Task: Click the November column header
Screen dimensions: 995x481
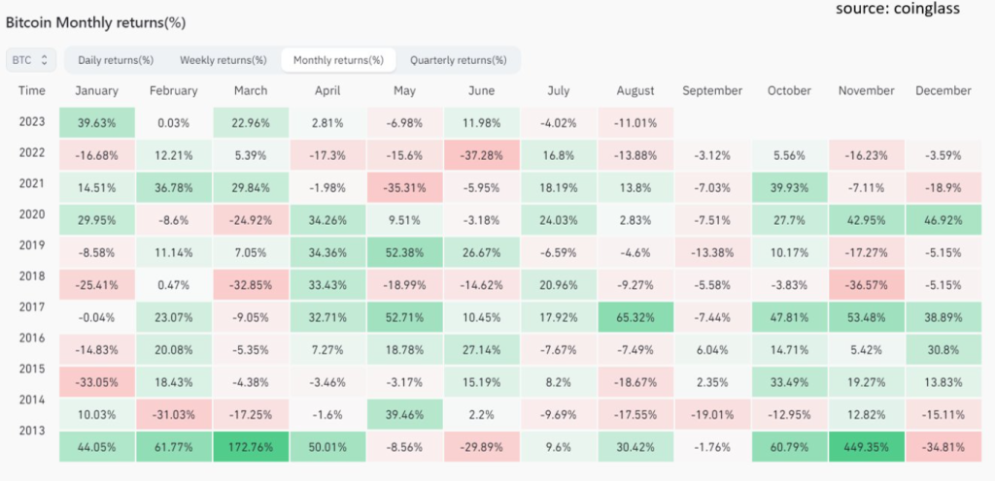Action: (x=866, y=91)
